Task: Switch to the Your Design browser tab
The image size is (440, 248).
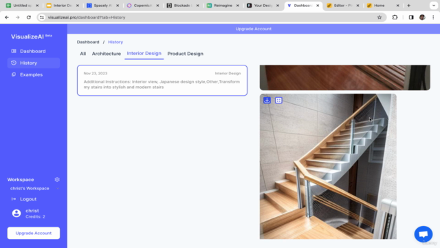Action: pyautogui.click(x=263, y=6)
